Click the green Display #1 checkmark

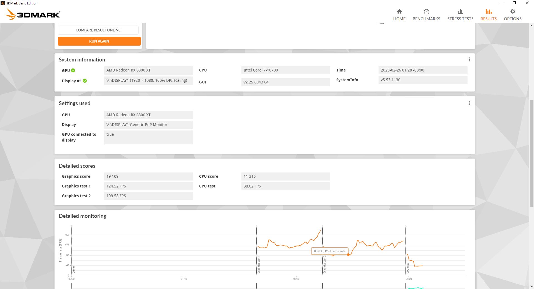coord(85,81)
